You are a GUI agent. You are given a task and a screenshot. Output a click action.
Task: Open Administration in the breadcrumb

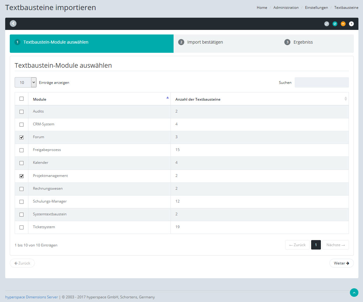point(286,8)
